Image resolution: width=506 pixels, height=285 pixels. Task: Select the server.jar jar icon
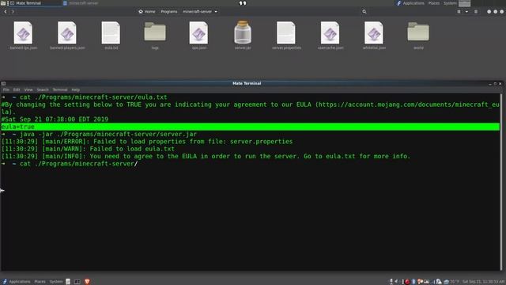pos(243,32)
